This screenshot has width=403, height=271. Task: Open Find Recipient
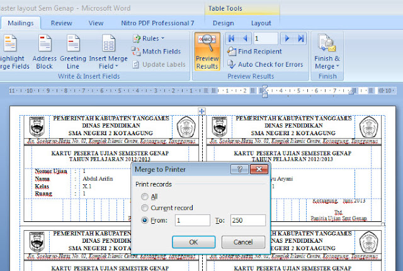point(254,52)
